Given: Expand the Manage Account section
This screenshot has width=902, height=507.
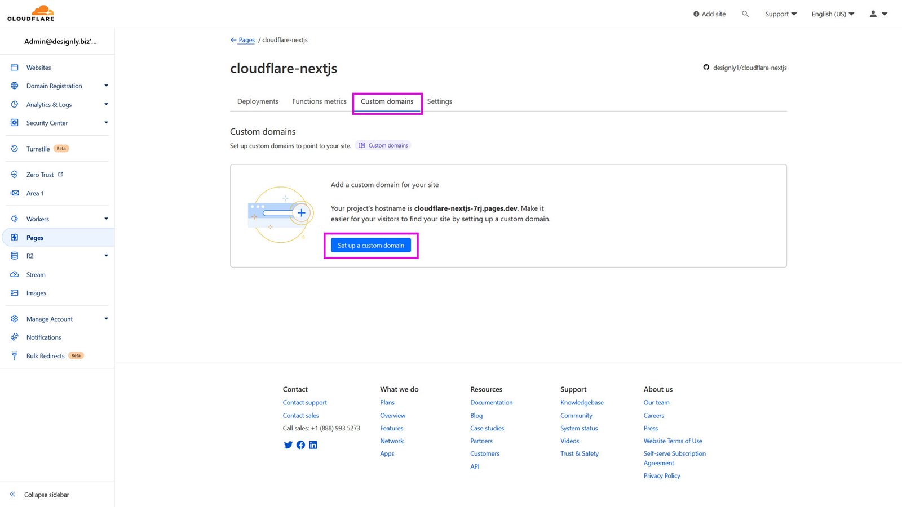Looking at the screenshot, I should coord(49,319).
